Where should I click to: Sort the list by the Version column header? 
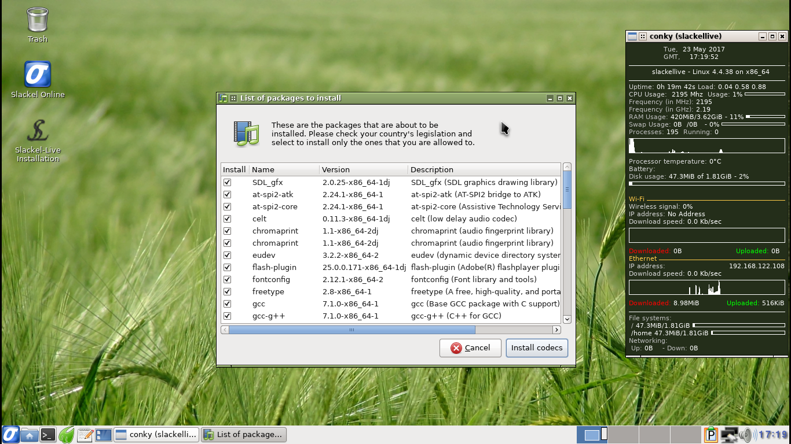[364, 169]
